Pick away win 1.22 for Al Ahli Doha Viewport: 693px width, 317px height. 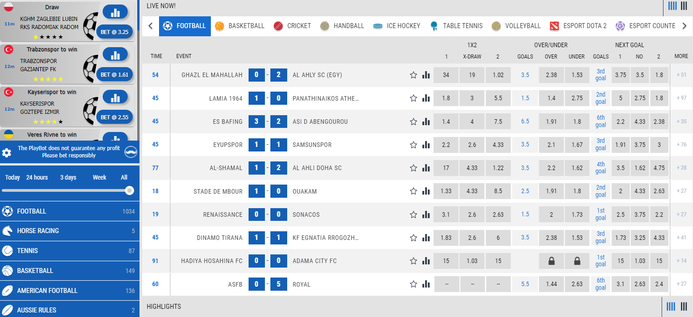pos(498,168)
